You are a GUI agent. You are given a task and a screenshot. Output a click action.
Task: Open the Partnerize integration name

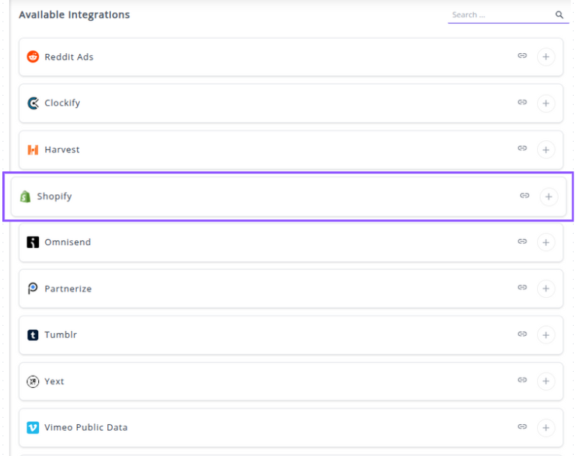pos(68,288)
